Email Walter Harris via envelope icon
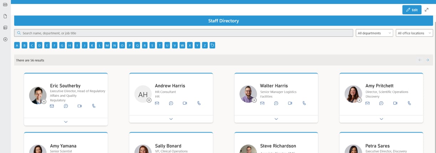The image size is (436, 153). coord(262,103)
